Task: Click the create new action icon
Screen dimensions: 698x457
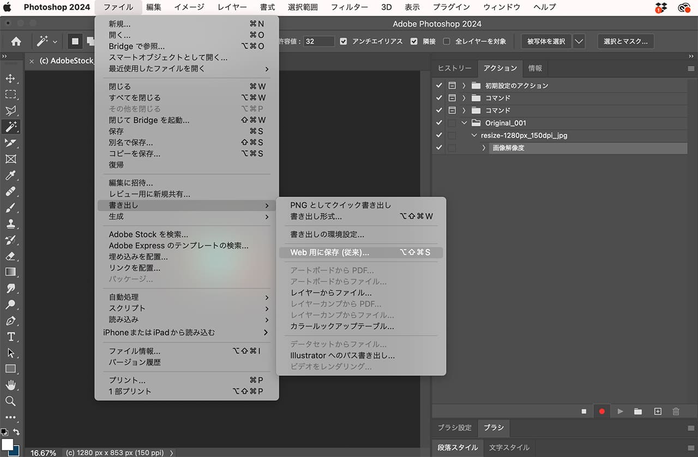Action: 658,411
